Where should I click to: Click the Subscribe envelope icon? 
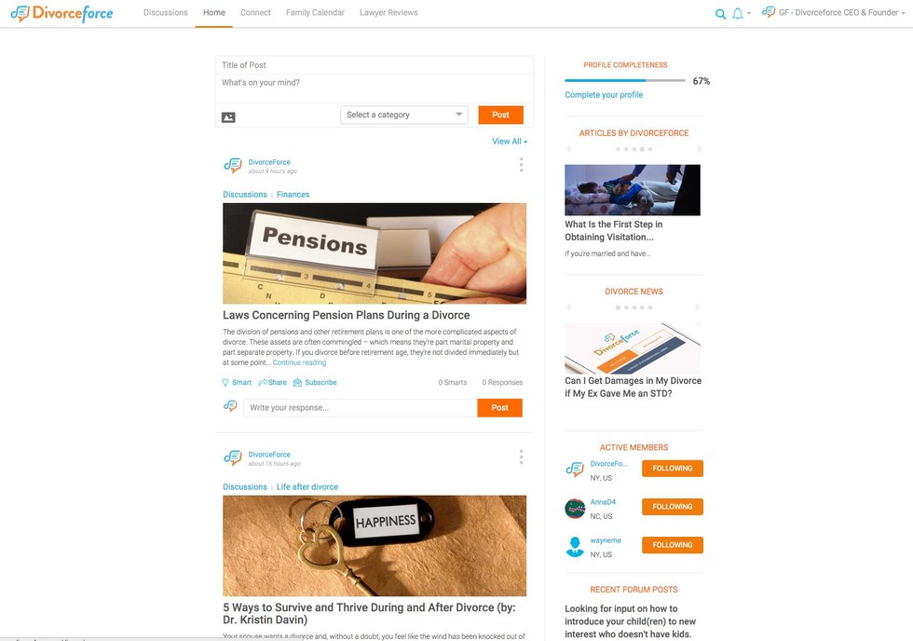pyautogui.click(x=297, y=383)
